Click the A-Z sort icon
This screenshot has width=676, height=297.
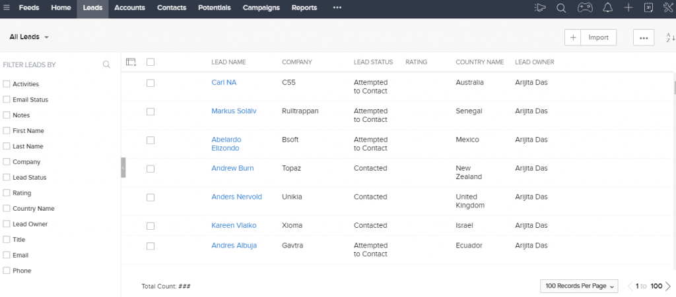[x=670, y=38]
